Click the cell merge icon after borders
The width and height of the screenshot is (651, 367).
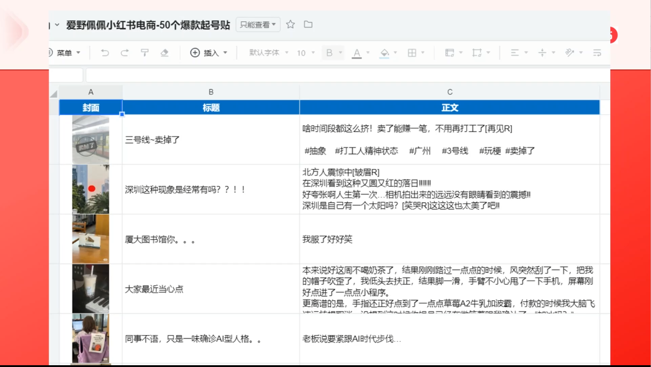(x=450, y=53)
